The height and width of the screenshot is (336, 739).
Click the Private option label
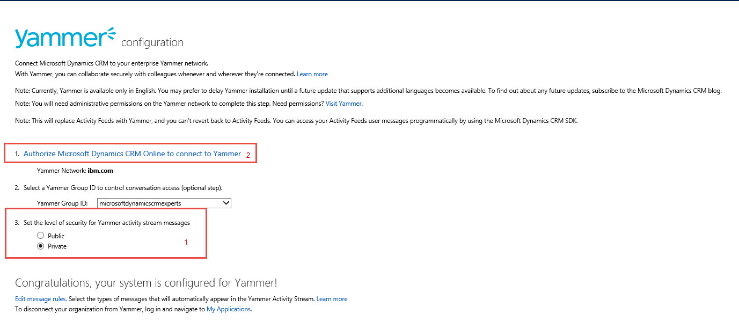[x=57, y=246]
